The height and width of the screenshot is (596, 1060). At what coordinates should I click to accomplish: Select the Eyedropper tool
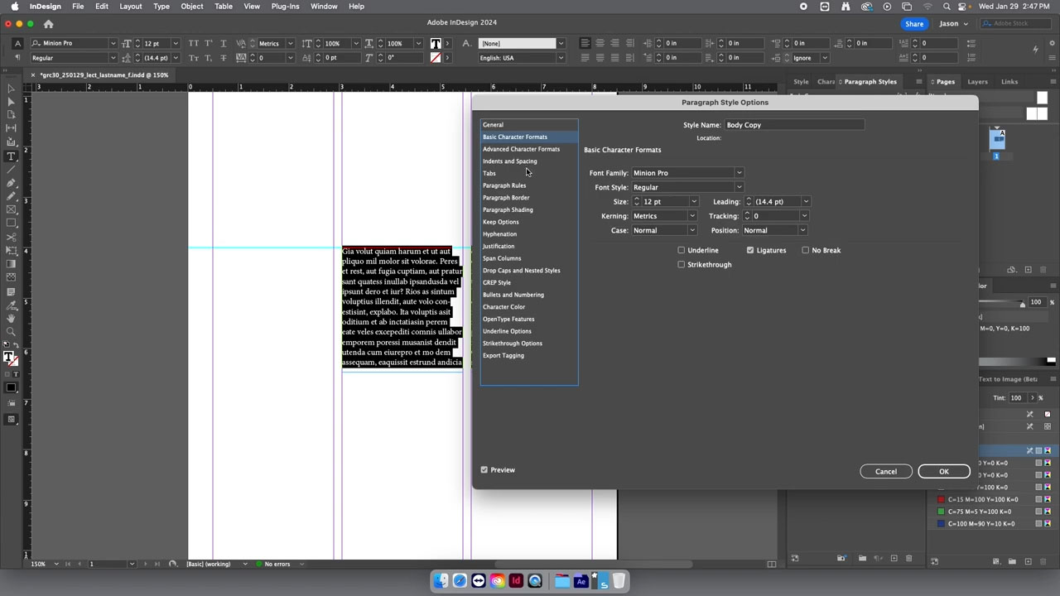pos(11,304)
